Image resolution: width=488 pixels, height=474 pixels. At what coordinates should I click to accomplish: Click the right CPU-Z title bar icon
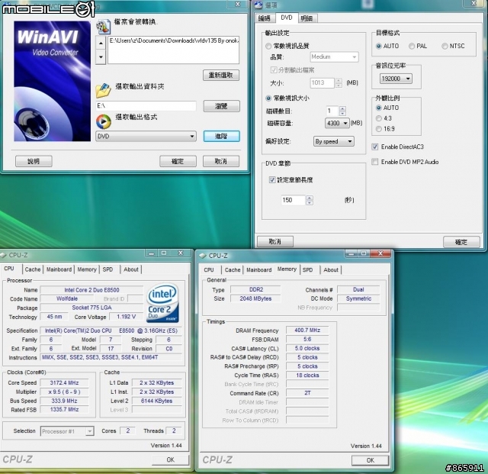coord(203,256)
